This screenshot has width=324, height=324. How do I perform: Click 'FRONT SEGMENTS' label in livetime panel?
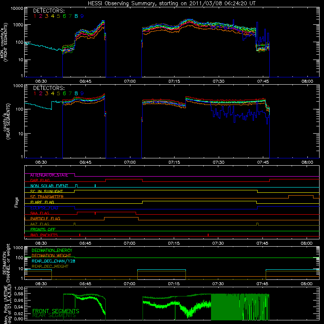[x=56, y=311]
